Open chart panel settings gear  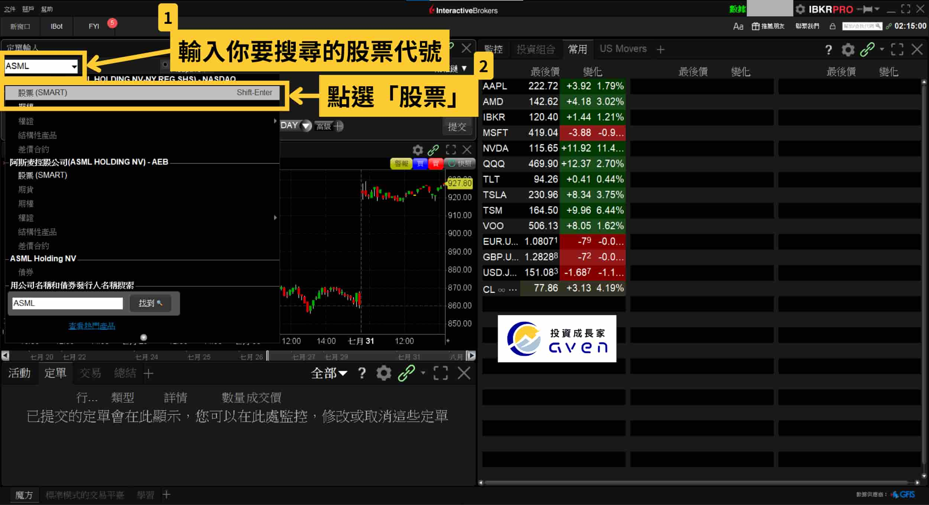click(x=418, y=150)
